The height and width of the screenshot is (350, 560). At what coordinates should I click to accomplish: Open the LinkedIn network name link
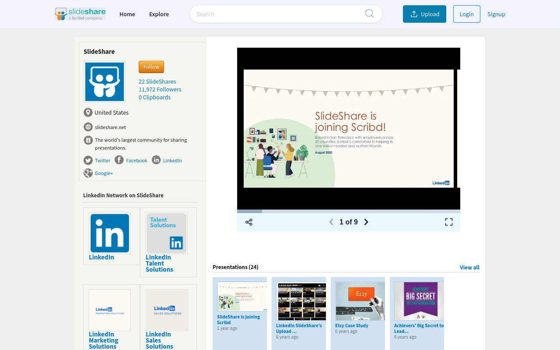[101, 257]
